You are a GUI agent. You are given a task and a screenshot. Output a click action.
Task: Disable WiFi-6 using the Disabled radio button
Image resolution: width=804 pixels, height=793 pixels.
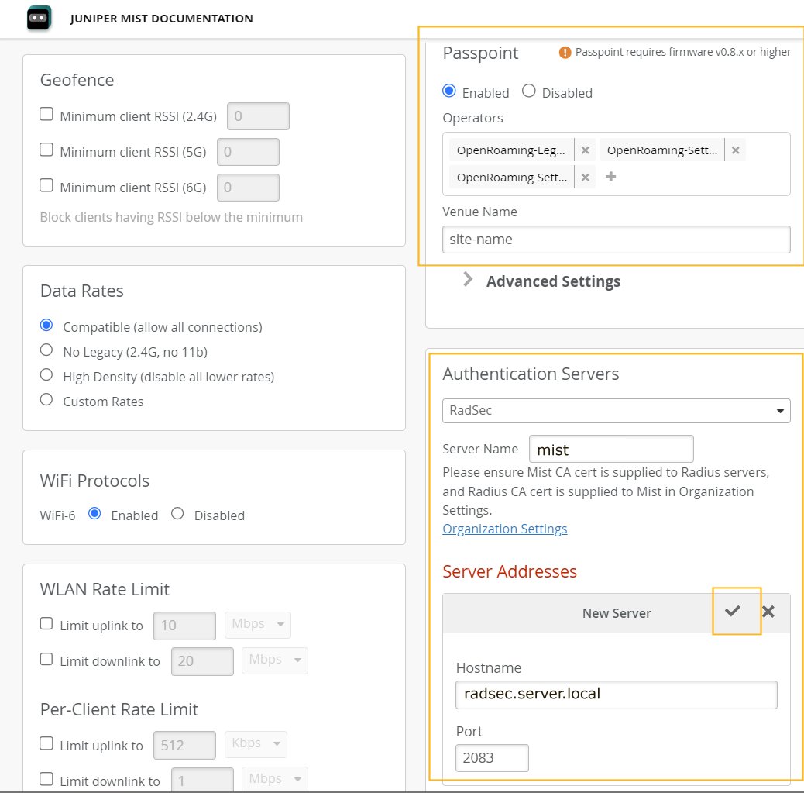(x=177, y=514)
